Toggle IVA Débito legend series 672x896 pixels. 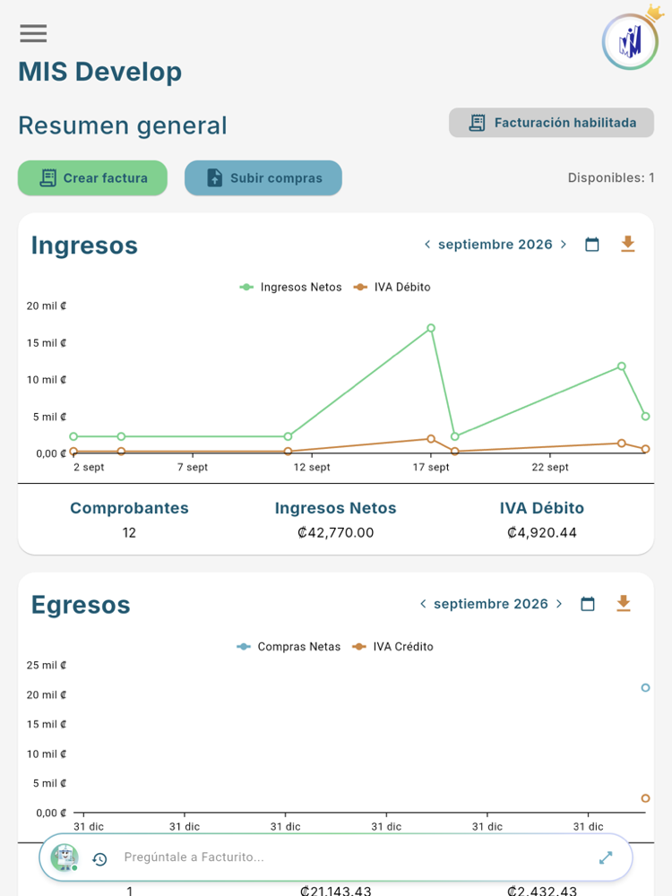pyautogui.click(x=392, y=288)
